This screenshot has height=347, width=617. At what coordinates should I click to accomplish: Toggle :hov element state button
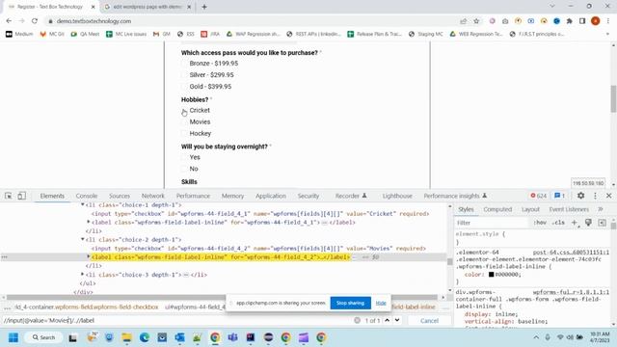(540, 223)
